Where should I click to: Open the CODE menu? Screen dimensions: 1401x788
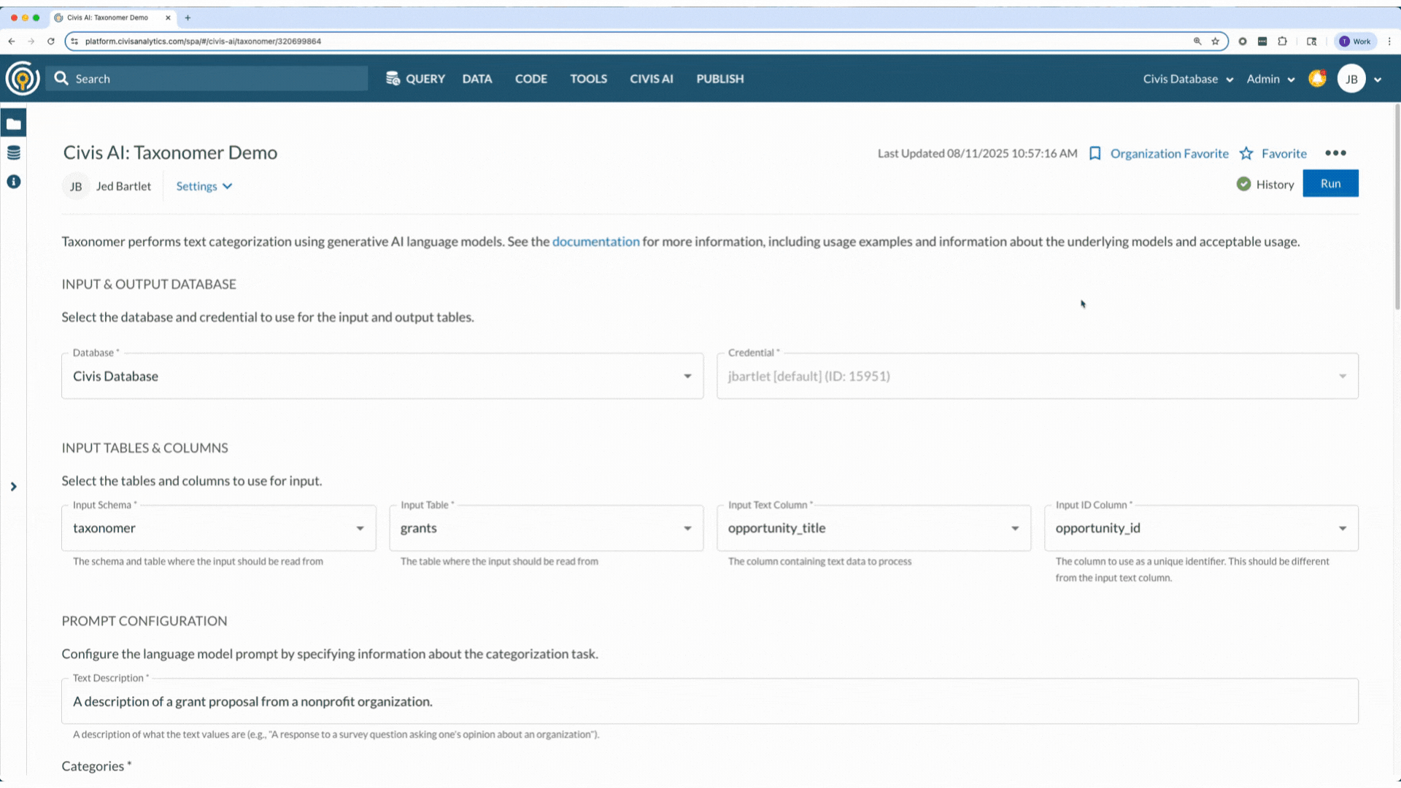tap(531, 79)
